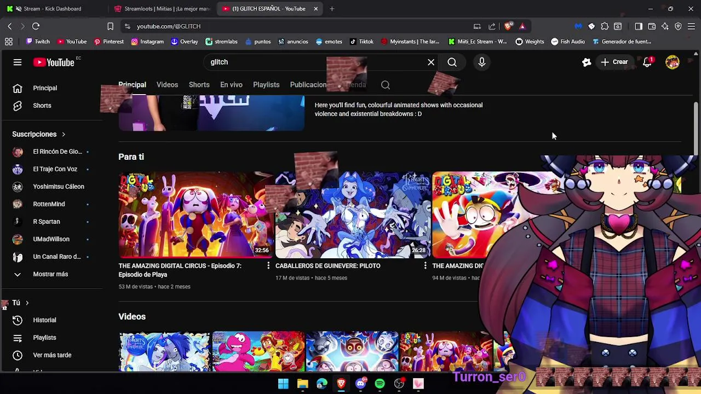Screen dimensions: 701x394
Task: Open the Brave wallet icon
Action: pyautogui.click(x=652, y=26)
